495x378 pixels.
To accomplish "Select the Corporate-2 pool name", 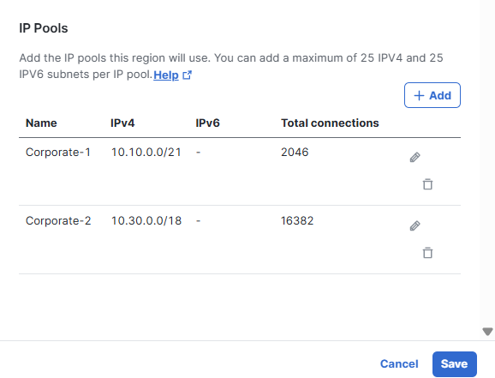I will coord(58,220).
